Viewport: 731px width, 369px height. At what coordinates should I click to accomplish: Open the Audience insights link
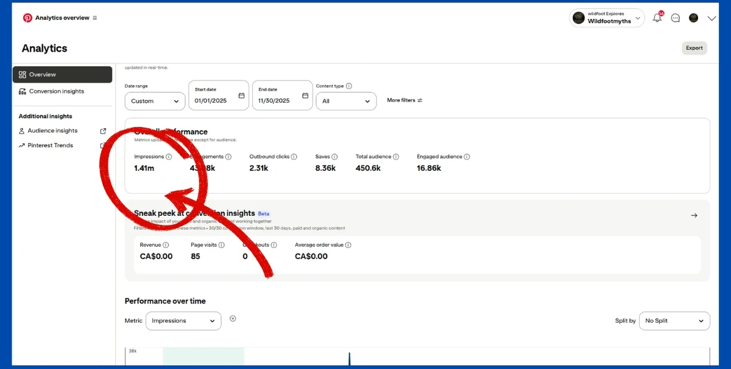click(x=52, y=131)
